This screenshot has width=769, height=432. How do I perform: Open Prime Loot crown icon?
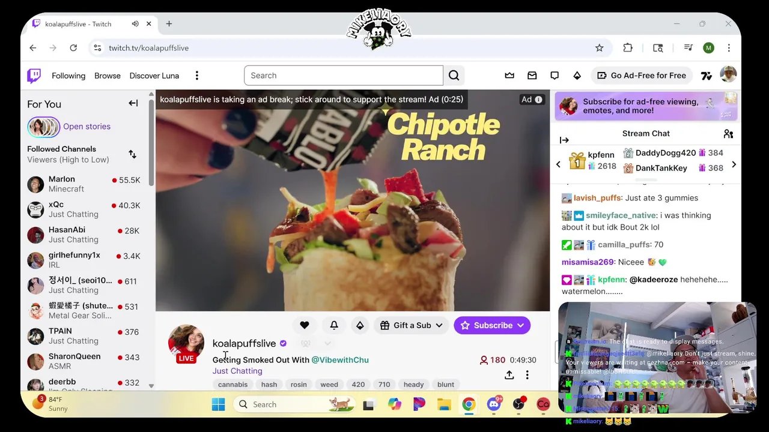(x=509, y=76)
